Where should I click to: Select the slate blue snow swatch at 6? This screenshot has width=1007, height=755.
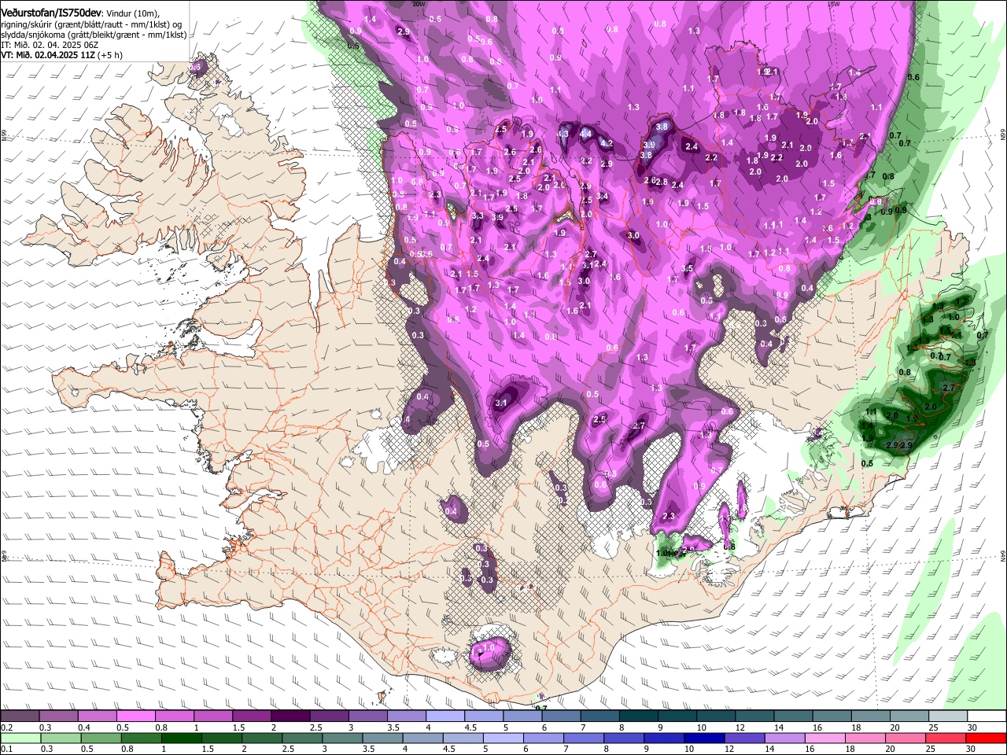(x=560, y=716)
